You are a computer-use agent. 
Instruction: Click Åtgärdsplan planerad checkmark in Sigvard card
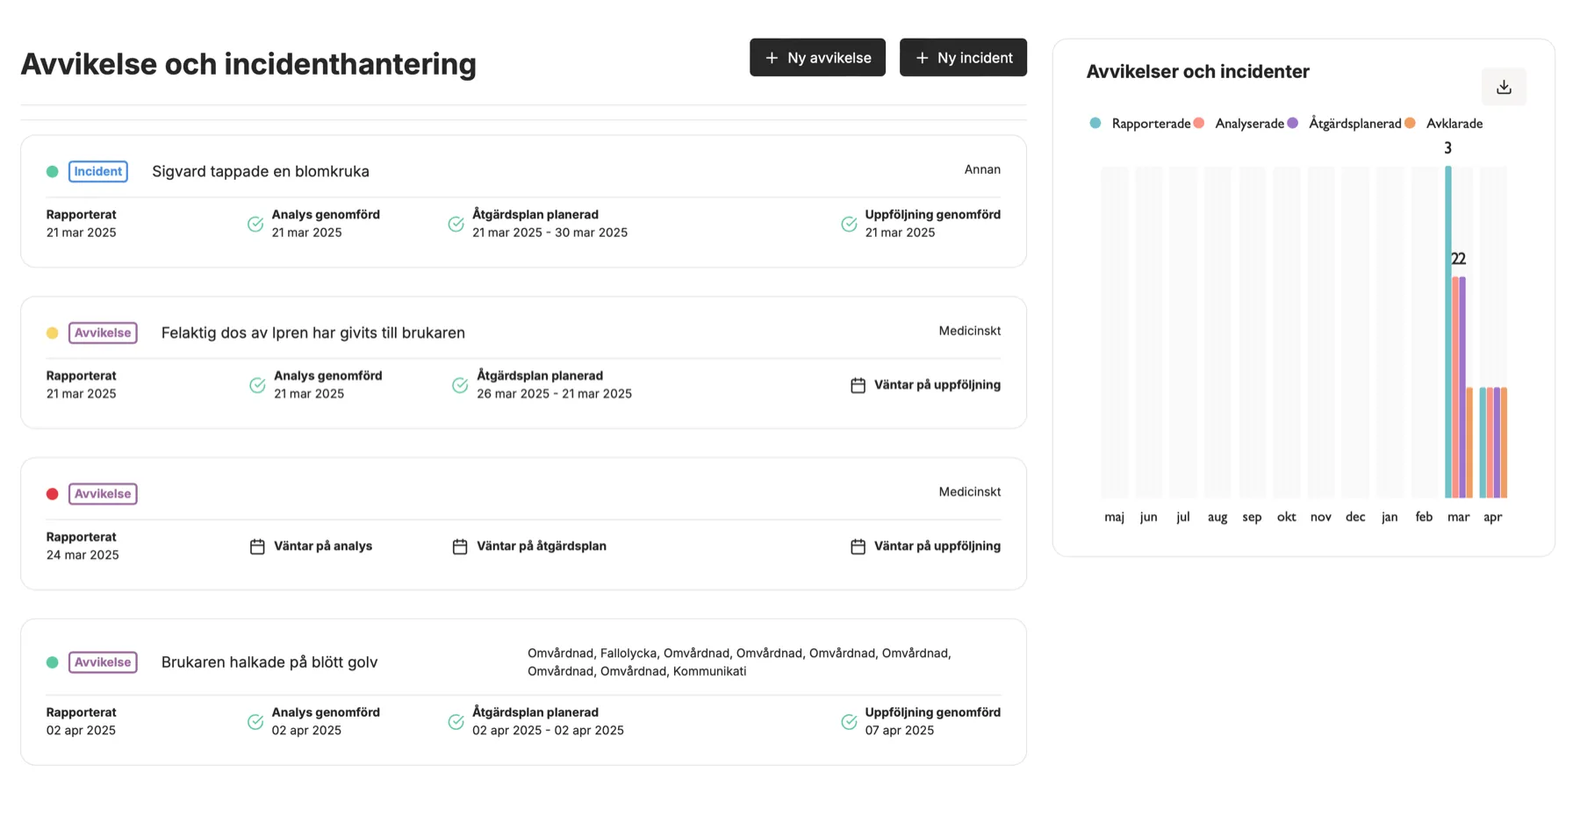pos(456,225)
